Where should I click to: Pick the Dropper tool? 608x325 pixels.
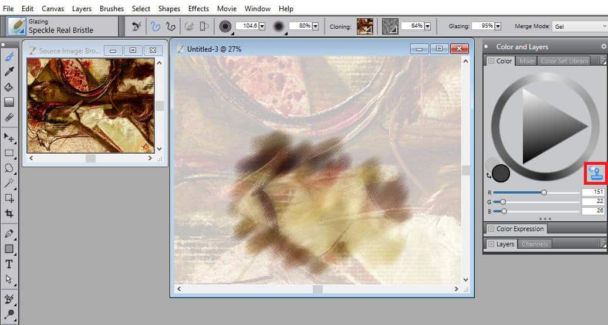[9, 72]
